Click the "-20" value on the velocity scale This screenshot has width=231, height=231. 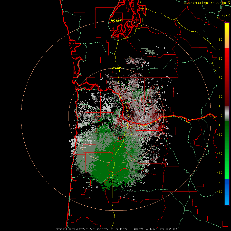[219, 134]
